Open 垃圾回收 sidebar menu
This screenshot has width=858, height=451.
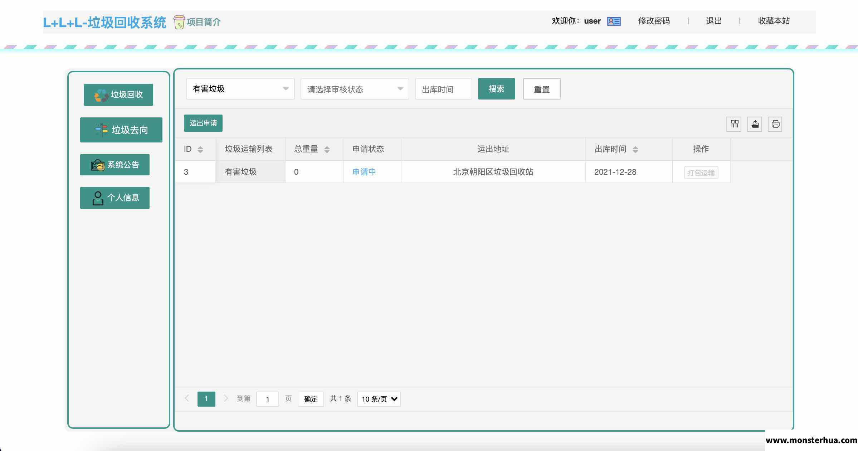tap(118, 95)
